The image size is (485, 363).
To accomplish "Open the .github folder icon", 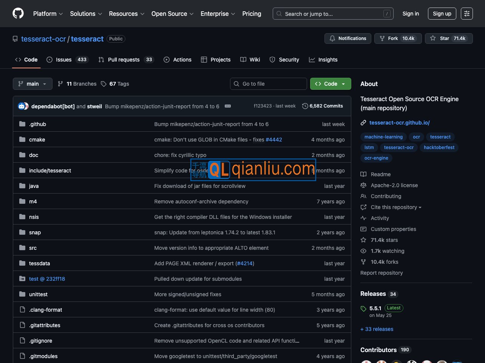I will click(x=22, y=124).
